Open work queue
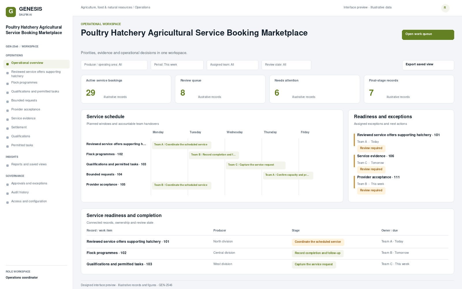The height and width of the screenshot is (289, 462). [428, 35]
